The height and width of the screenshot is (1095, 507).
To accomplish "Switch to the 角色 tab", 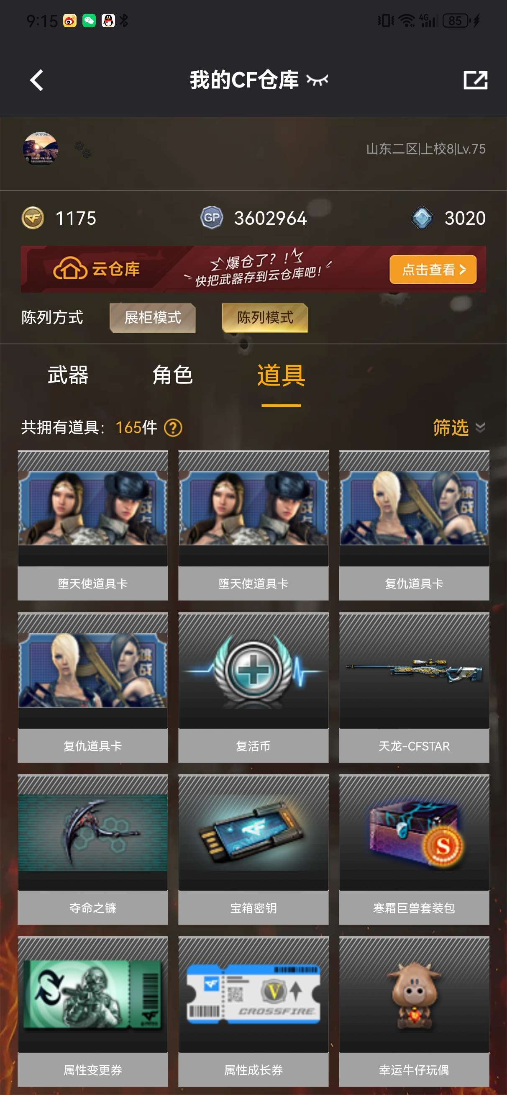I will tap(172, 375).
